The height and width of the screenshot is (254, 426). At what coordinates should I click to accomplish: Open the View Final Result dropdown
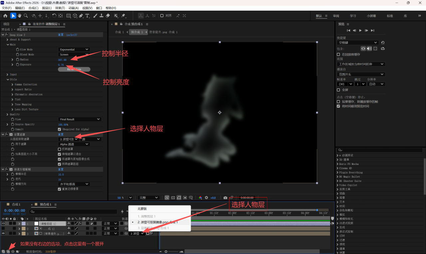(x=80, y=119)
